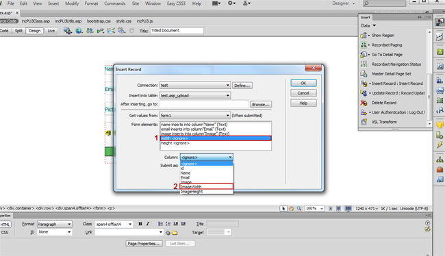The width and height of the screenshot is (445, 256).
Task: Toggle Live view
Action: tap(51, 31)
